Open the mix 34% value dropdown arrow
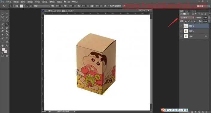This screenshot has width=211, height=113. point(88,6)
